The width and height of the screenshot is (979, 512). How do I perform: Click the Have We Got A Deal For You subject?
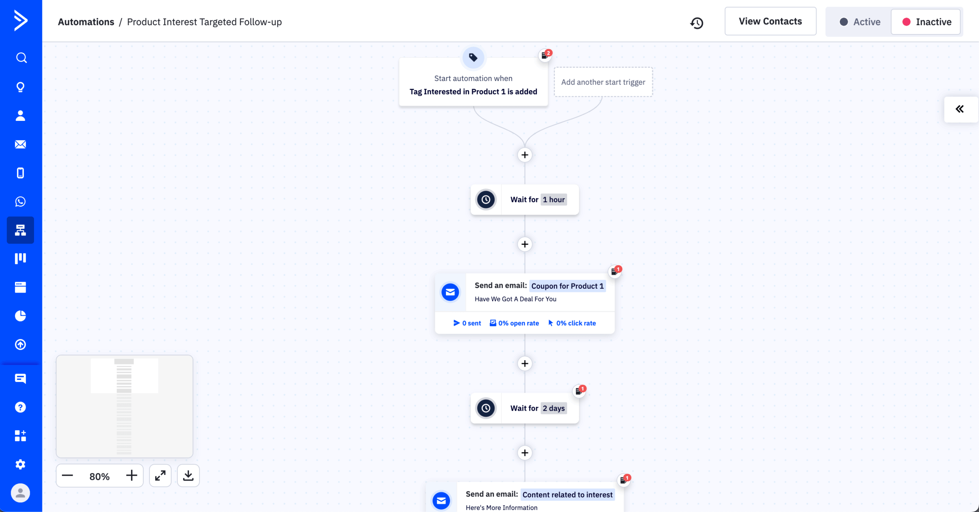pyautogui.click(x=516, y=299)
